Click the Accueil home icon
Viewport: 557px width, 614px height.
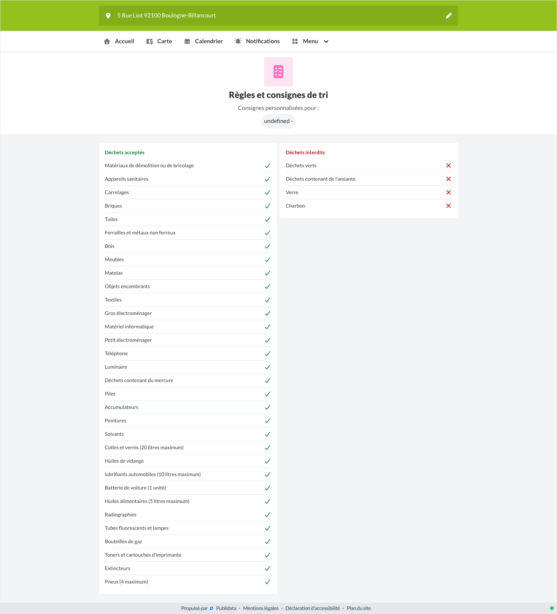click(x=107, y=41)
